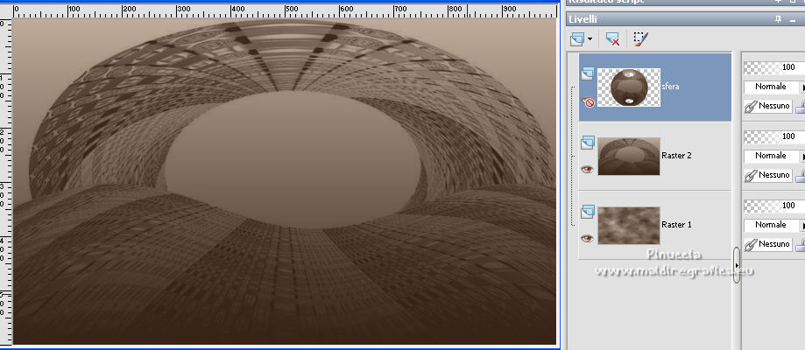Open the Normale blend mode dropdown for Raster 2
This screenshot has width=805, height=350.
[772, 156]
